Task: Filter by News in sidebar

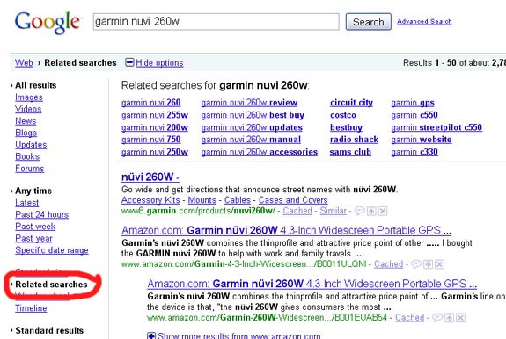Action: [x=26, y=121]
